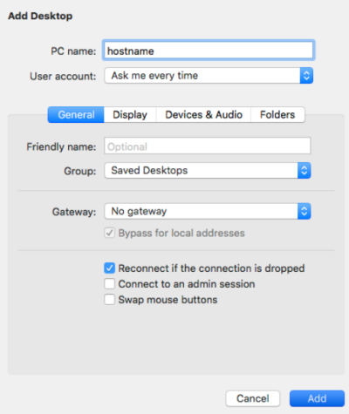Click the Add button

coord(317,398)
